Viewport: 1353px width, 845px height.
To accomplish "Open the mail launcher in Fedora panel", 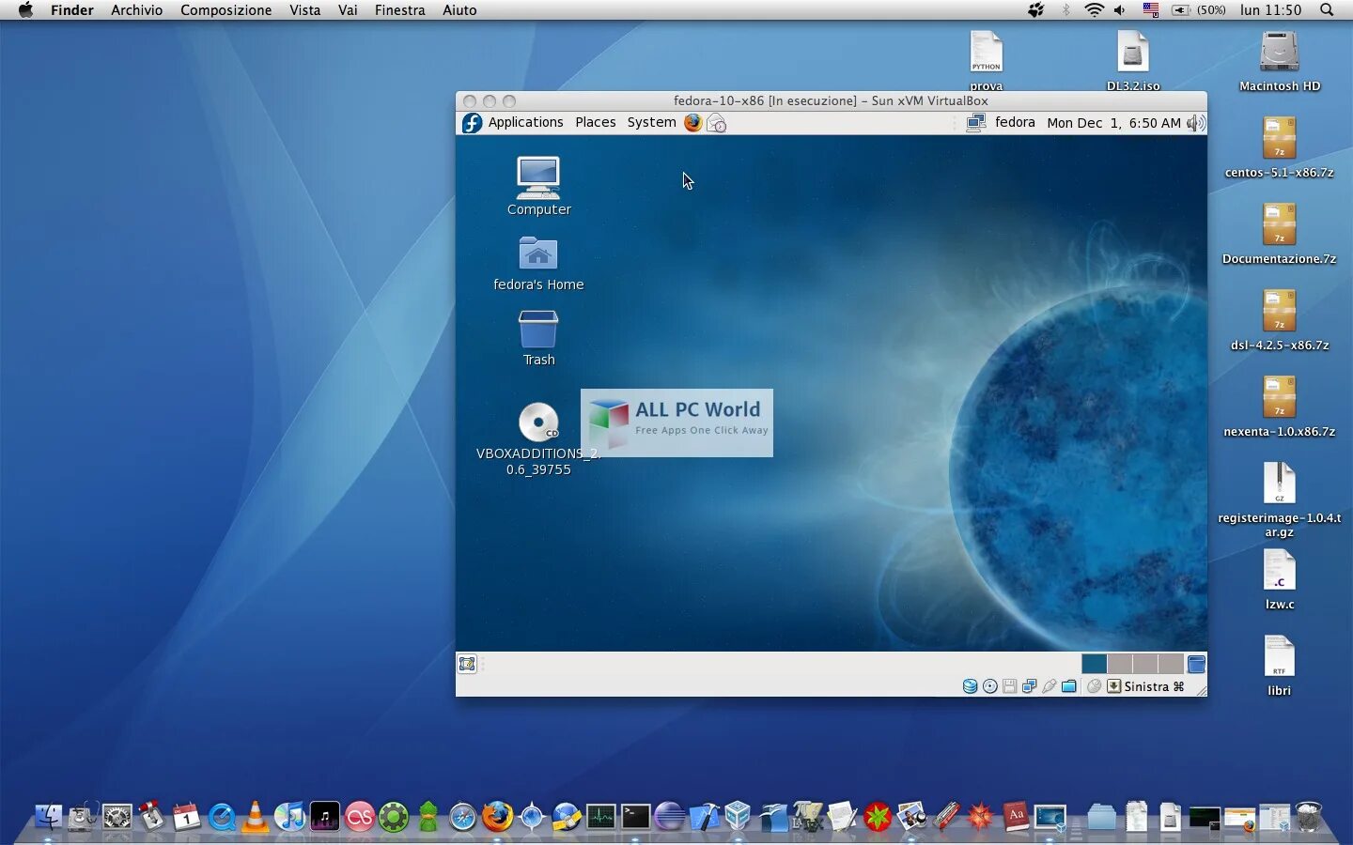I will [716, 123].
